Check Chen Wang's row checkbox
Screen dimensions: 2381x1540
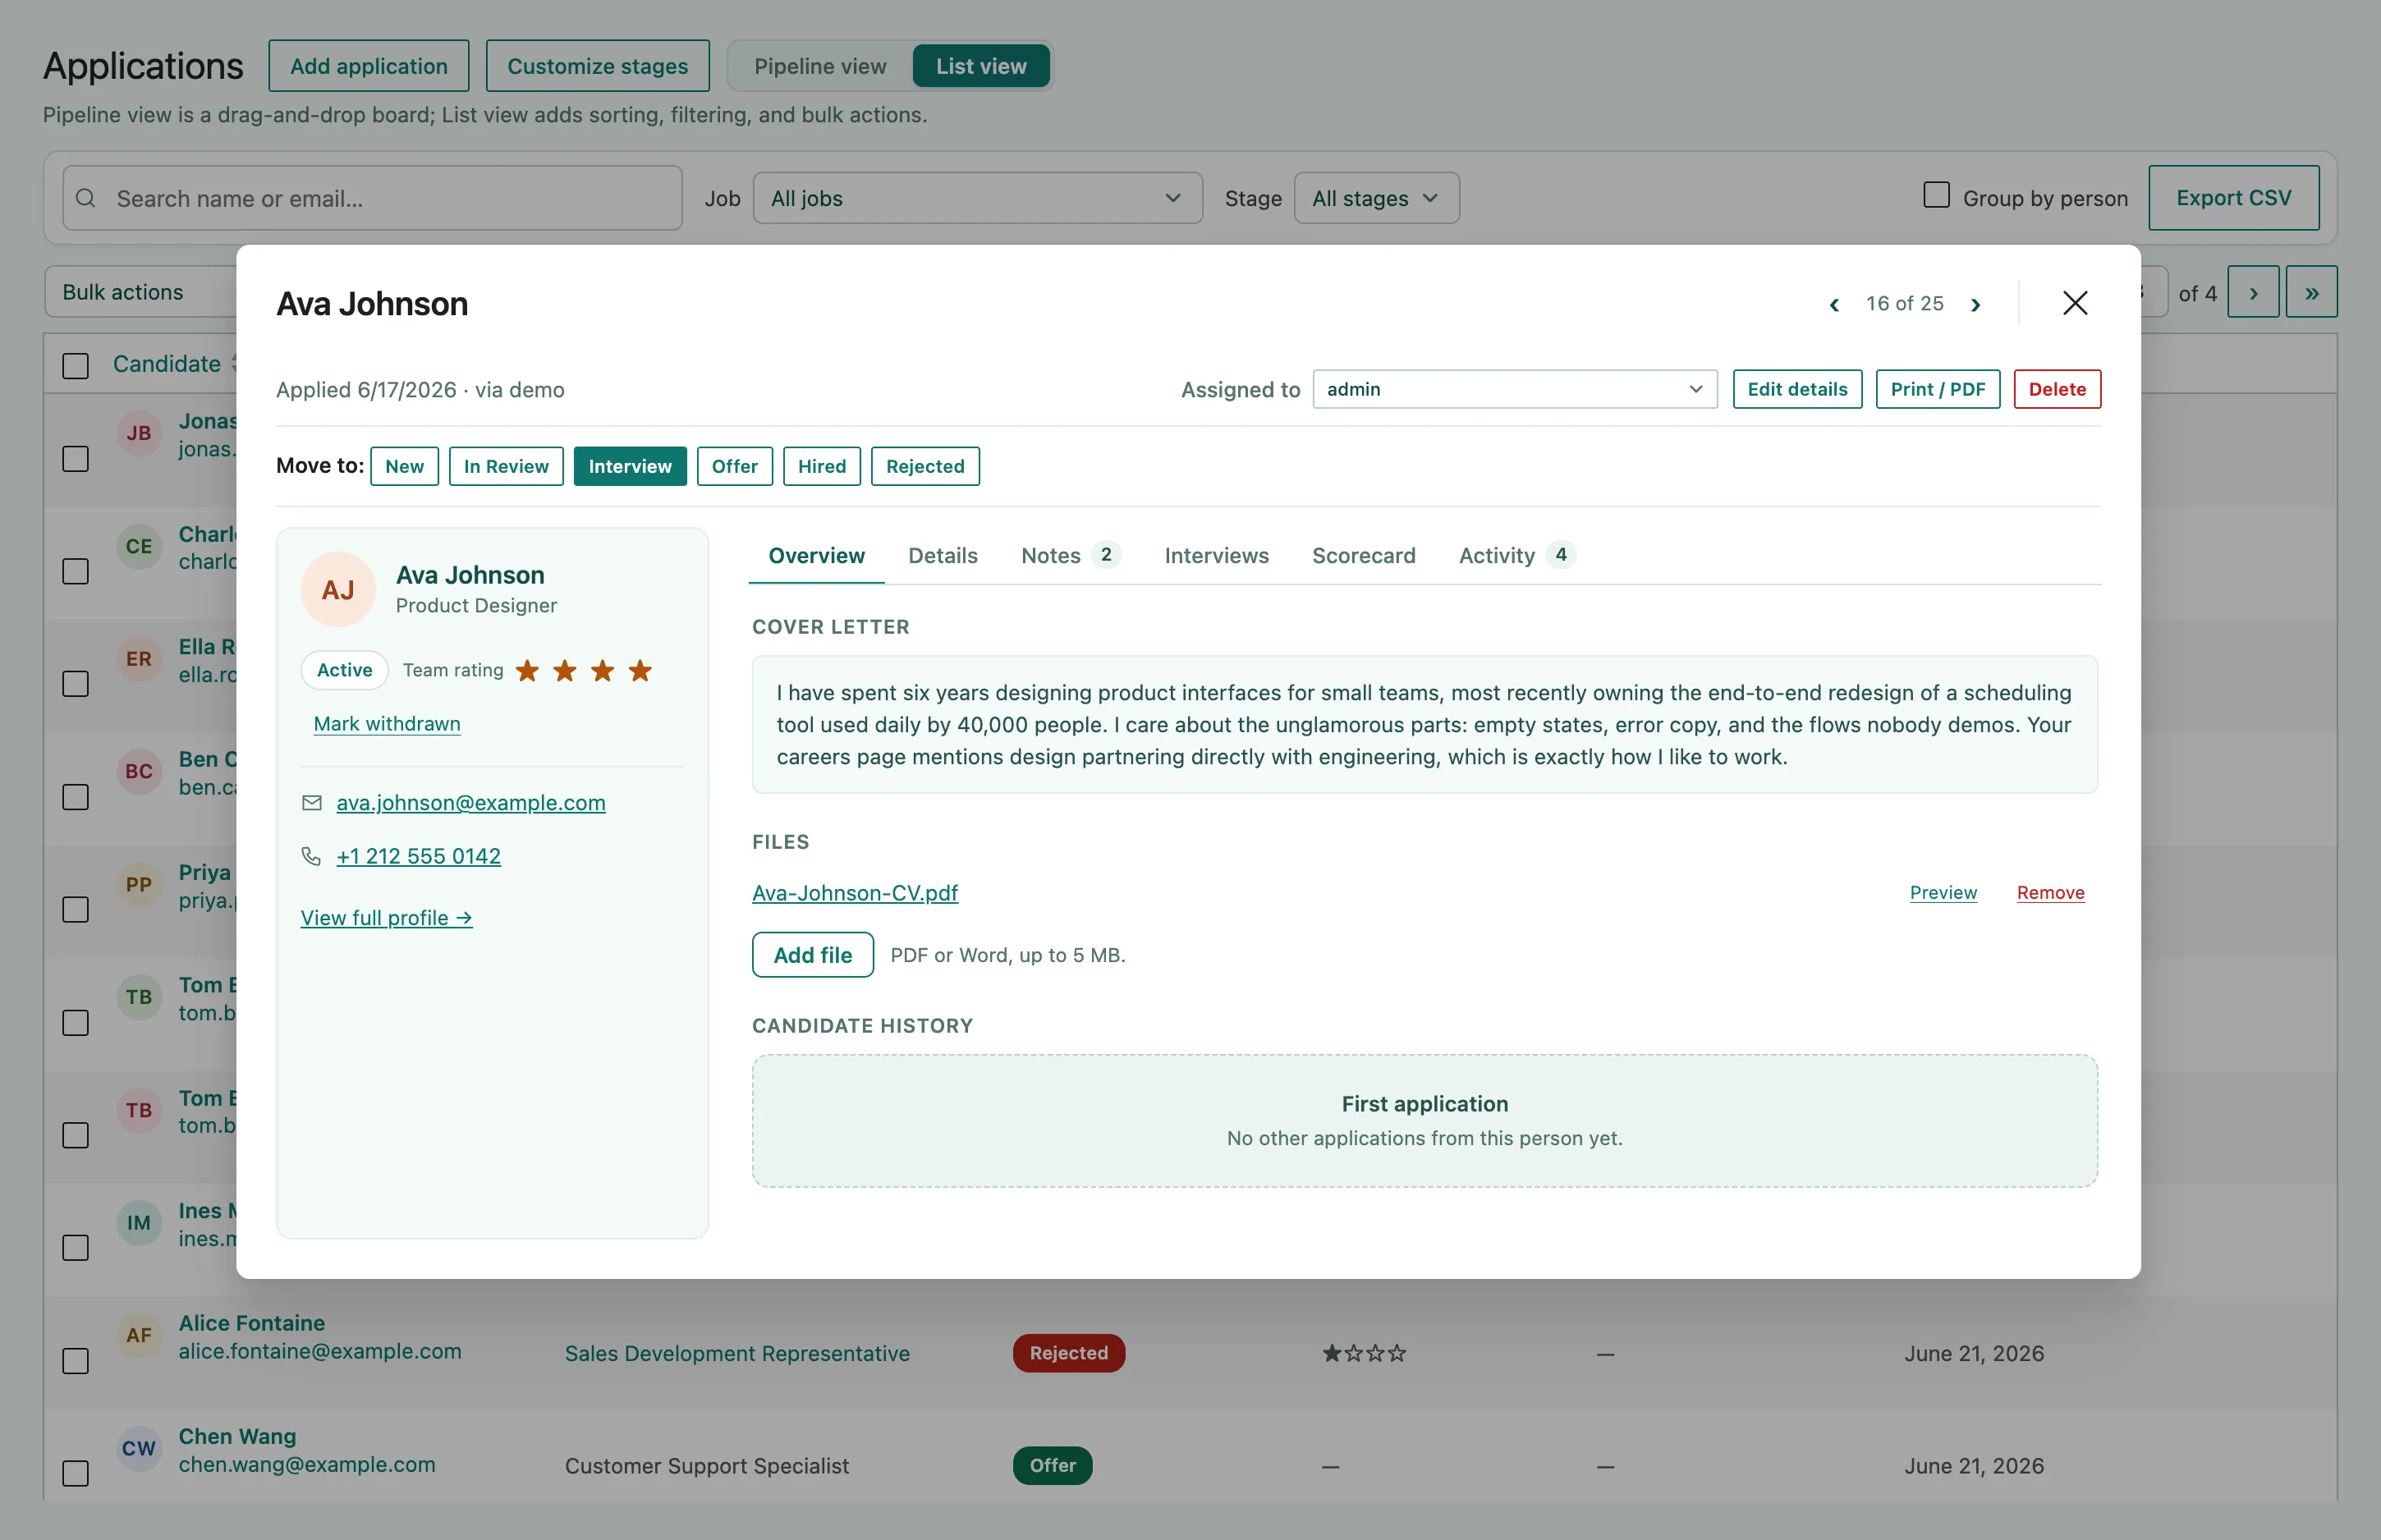tap(76, 1473)
